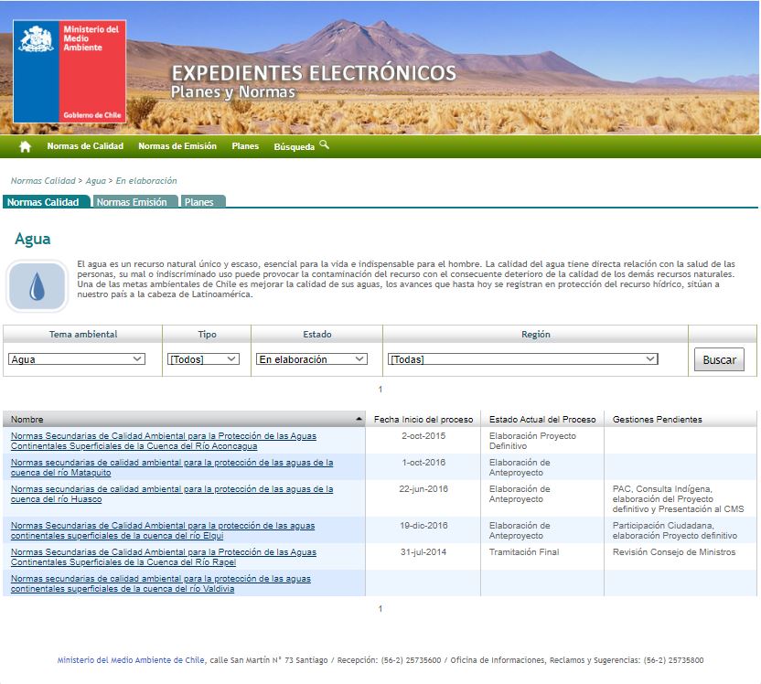This screenshot has width=761, height=684.
Task: Click the Región filter column label
Action: pos(536,335)
